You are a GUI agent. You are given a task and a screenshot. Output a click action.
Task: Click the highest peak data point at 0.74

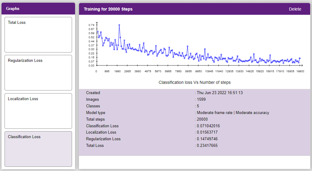[119, 25]
